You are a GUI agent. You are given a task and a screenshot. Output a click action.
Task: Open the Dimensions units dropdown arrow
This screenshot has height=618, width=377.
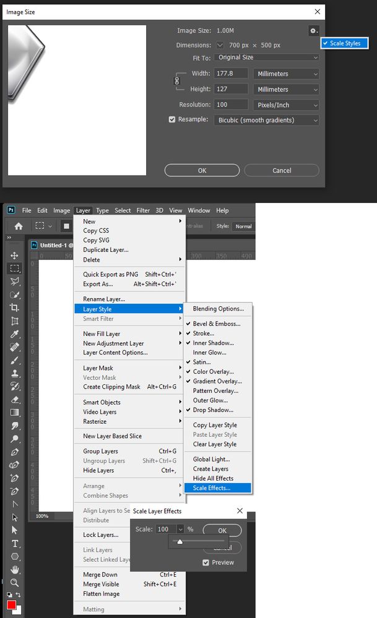pos(220,45)
